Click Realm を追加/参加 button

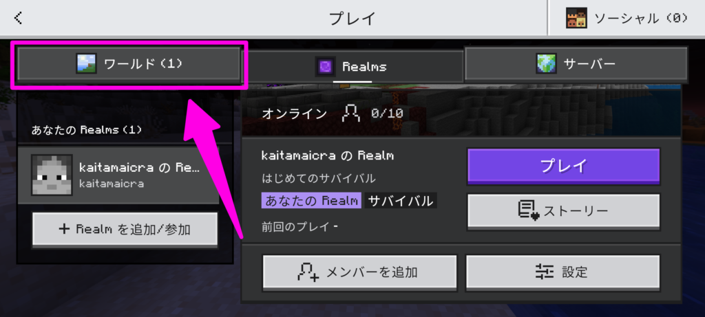[x=125, y=230]
